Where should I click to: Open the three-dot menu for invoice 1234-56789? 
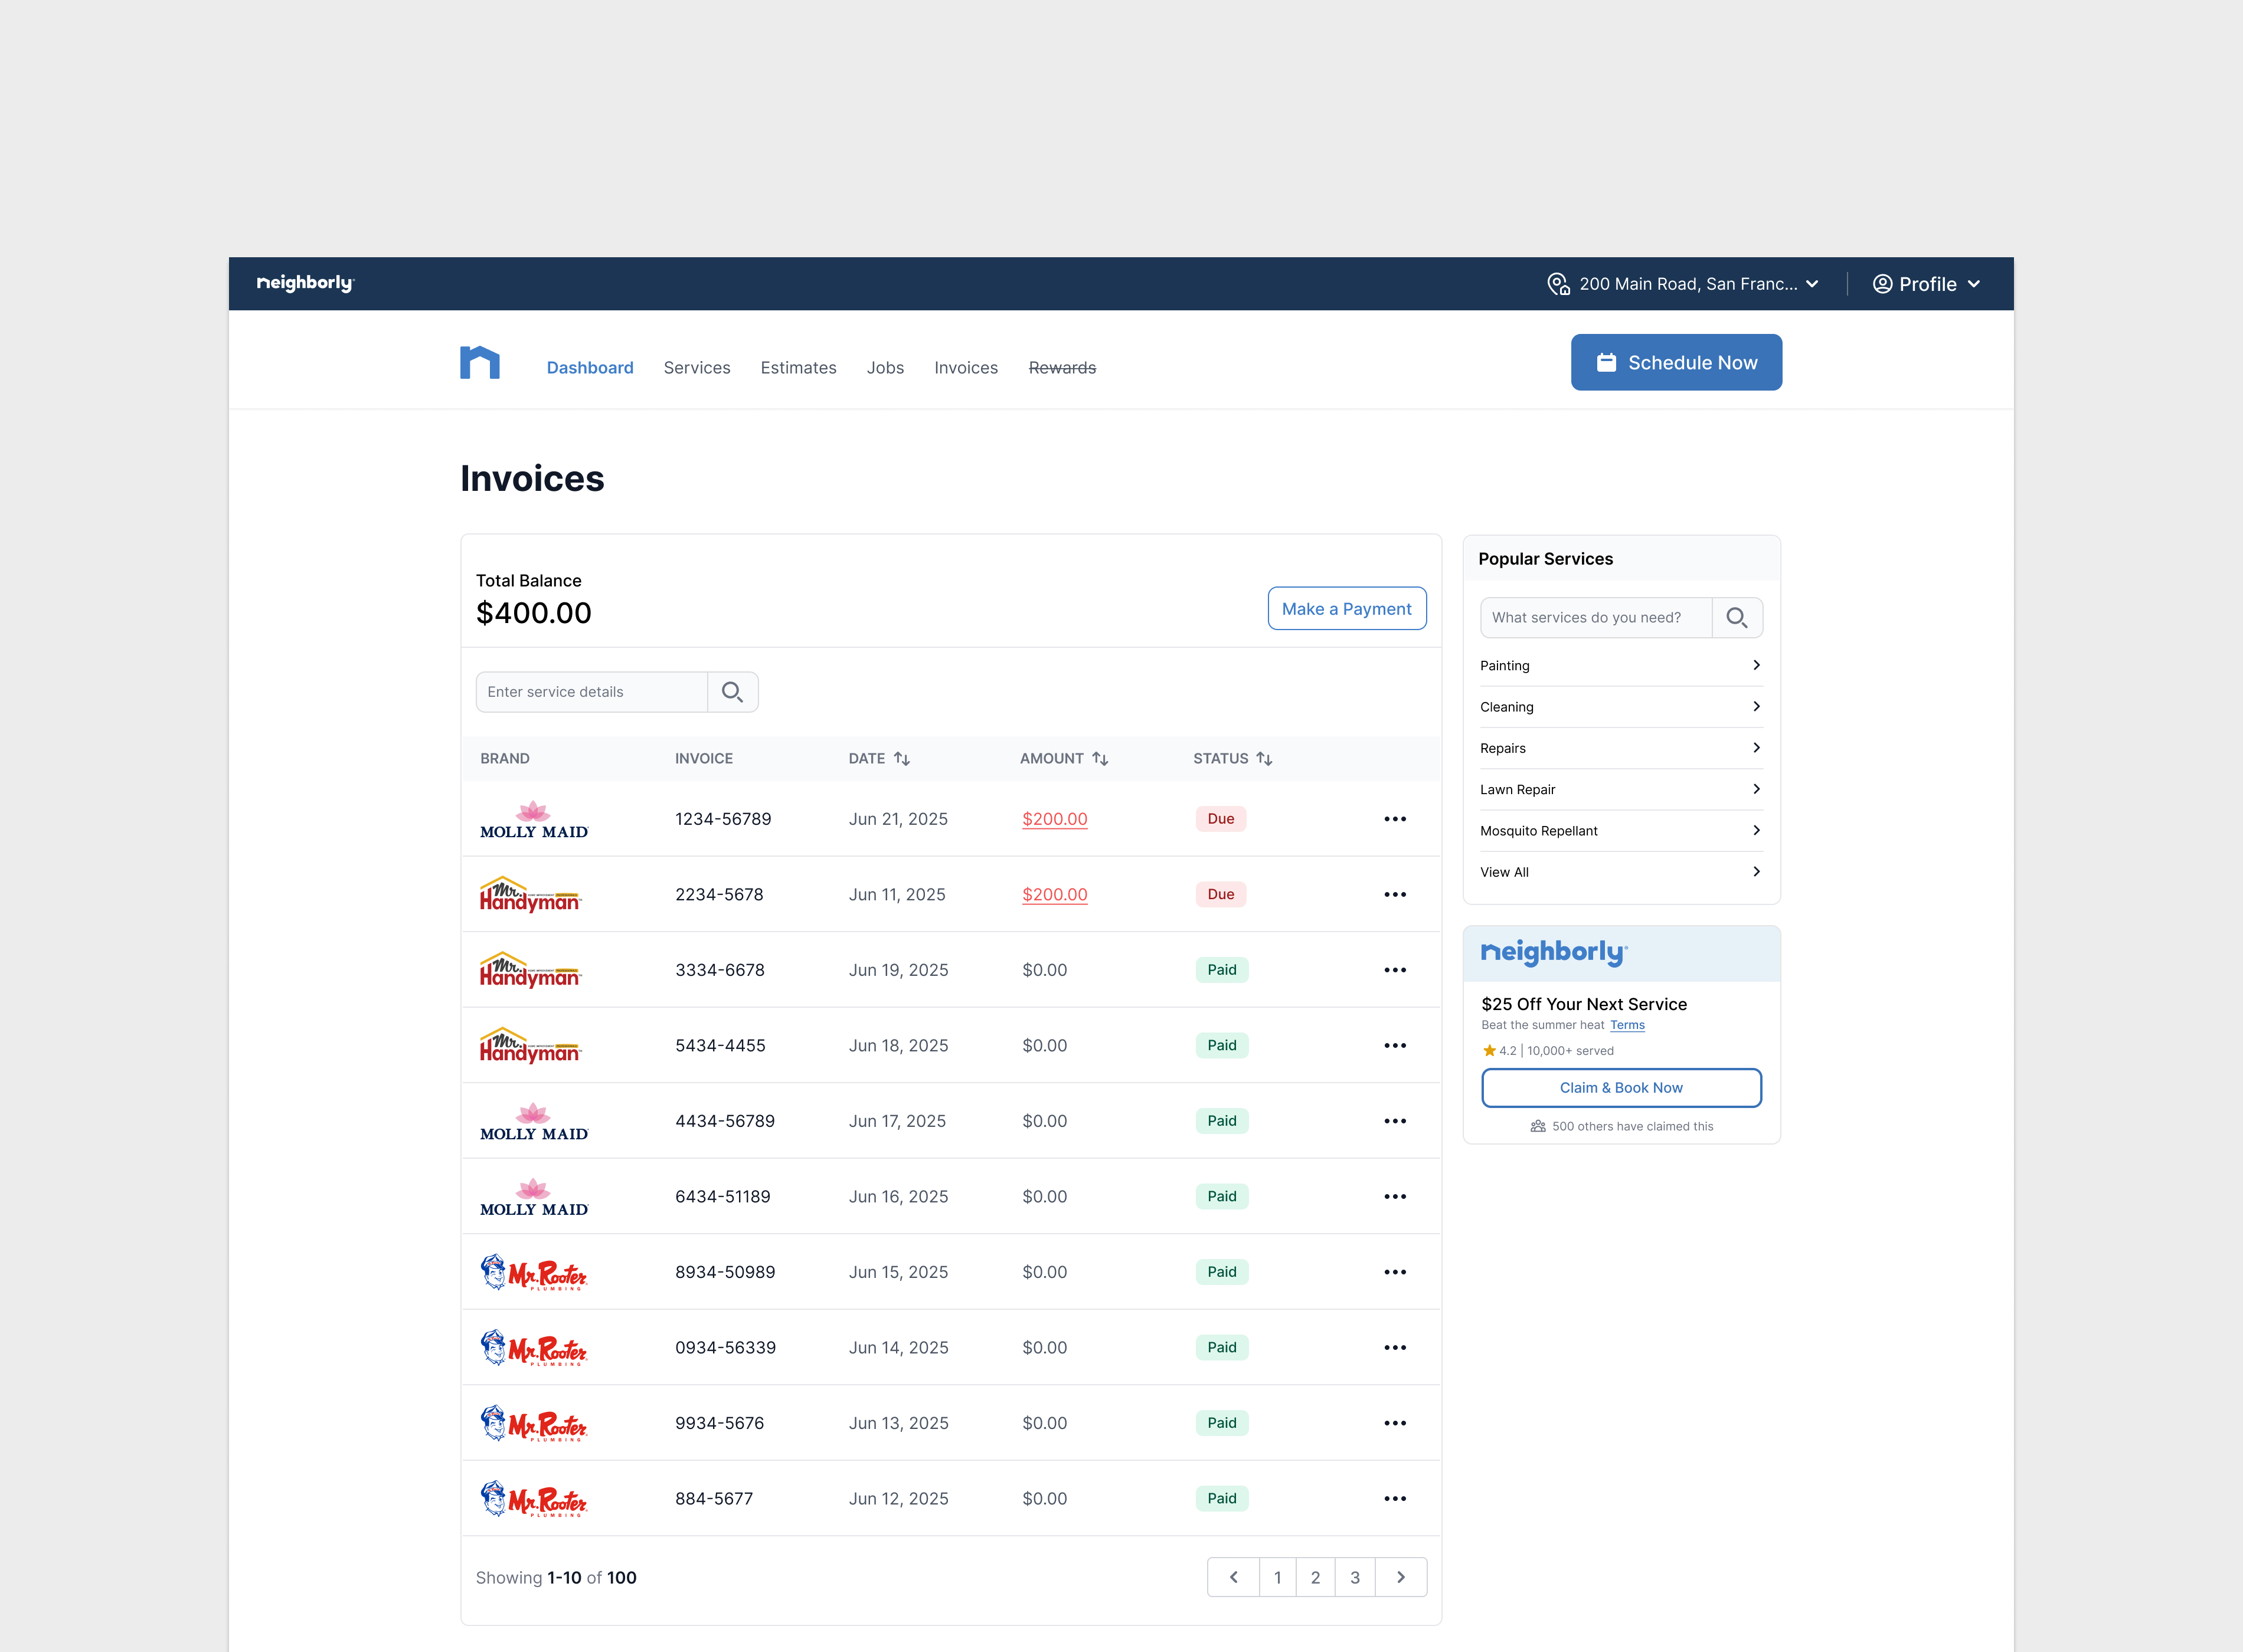pyautogui.click(x=1395, y=819)
